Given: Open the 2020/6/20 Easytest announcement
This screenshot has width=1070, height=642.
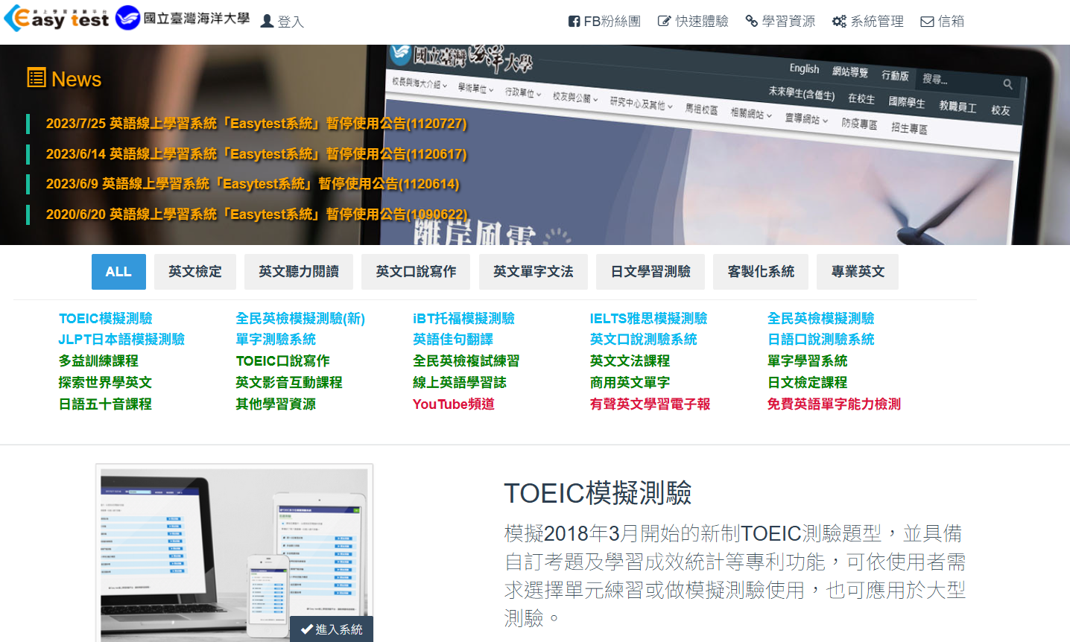Looking at the screenshot, I should pos(257,214).
